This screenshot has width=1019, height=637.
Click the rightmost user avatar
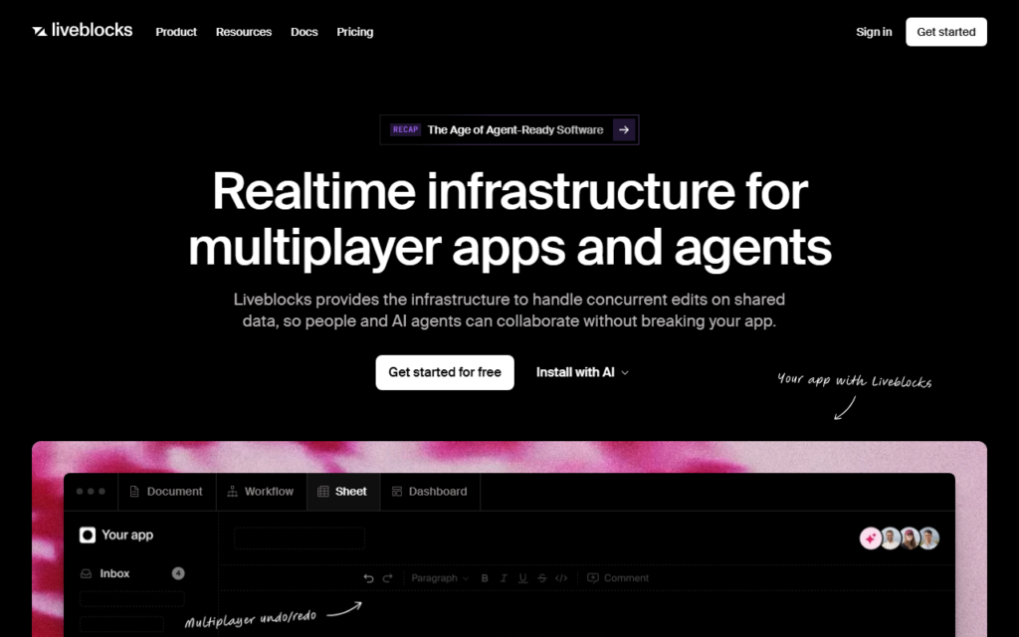click(x=929, y=538)
